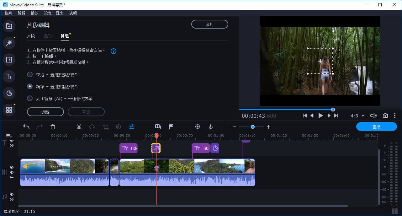Select the first Title clip on timeline
Screen dimensions: 402x216
pyautogui.click(x=129, y=148)
